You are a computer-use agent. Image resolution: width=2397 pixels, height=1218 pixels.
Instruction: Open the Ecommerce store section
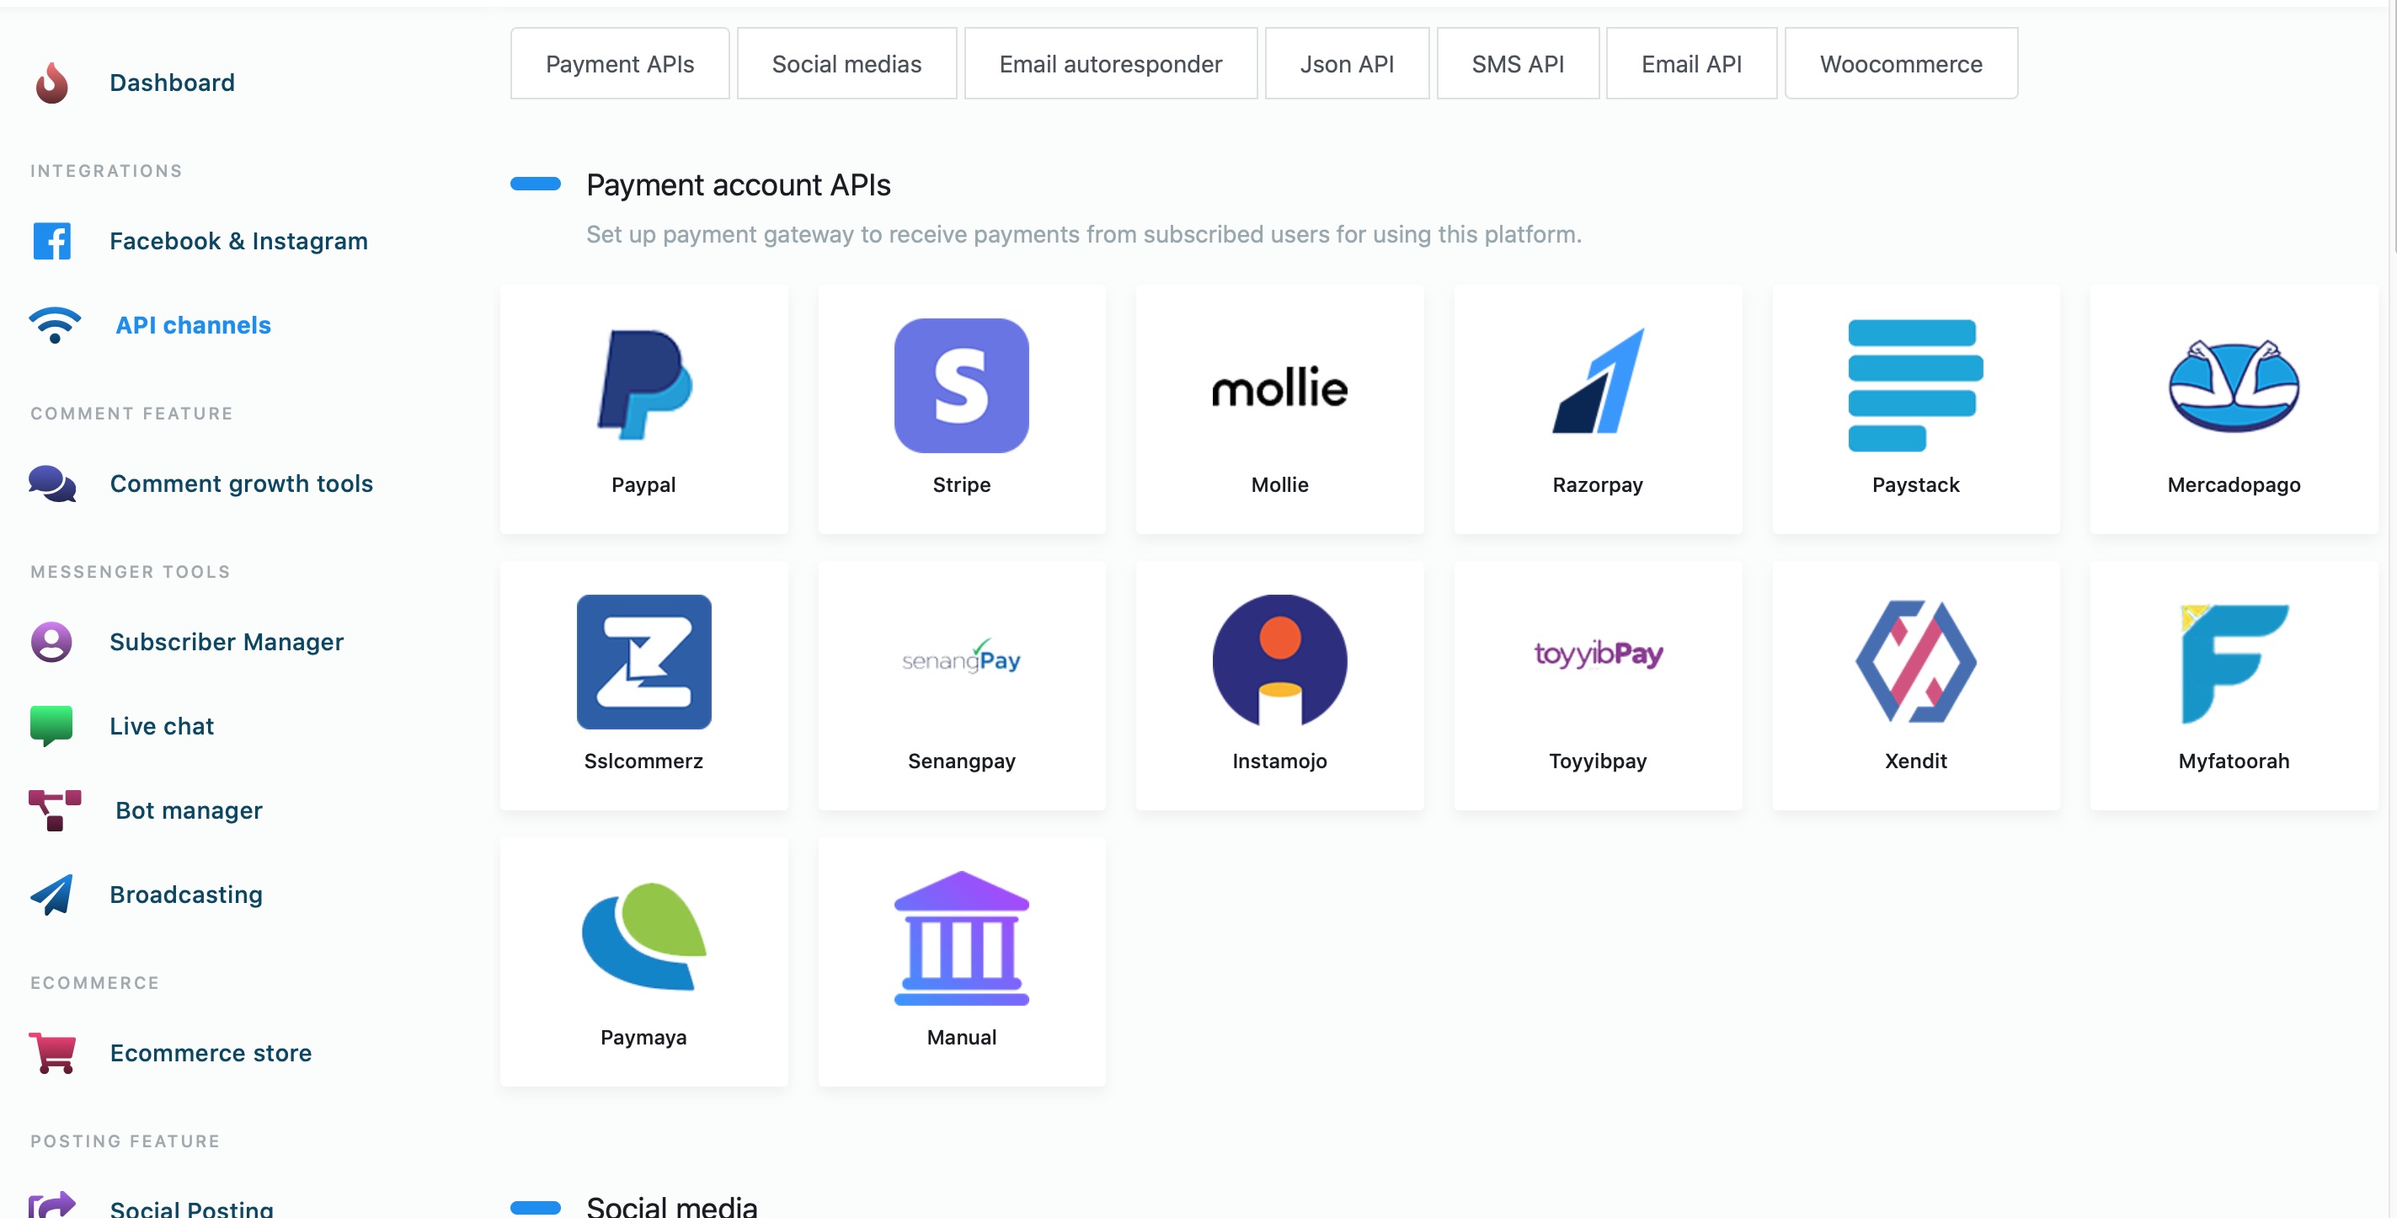pos(210,1053)
